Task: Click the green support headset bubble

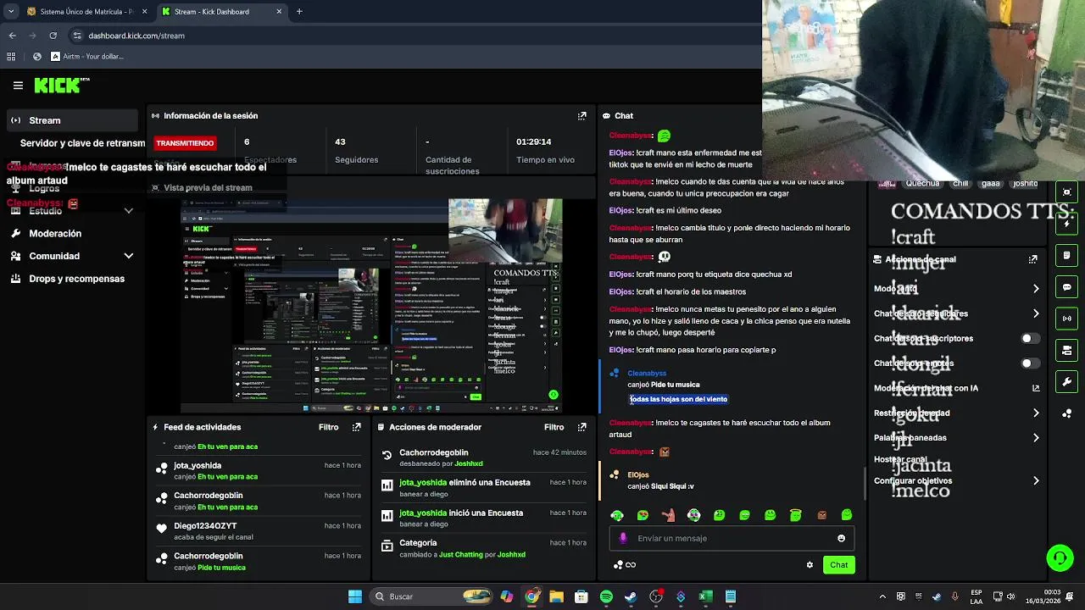Action: pyautogui.click(x=1060, y=557)
